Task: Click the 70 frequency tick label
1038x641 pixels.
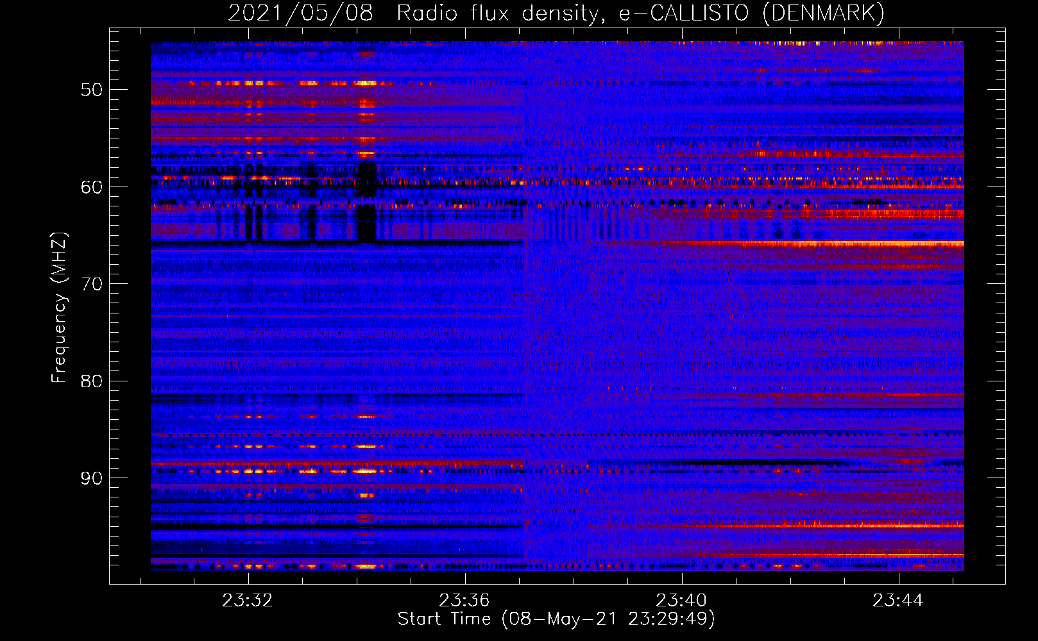Action: click(x=92, y=284)
